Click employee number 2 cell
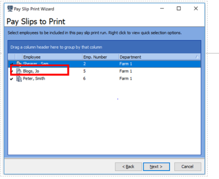Image resolution: width=219 pixels, height=179 pixels. (84, 64)
